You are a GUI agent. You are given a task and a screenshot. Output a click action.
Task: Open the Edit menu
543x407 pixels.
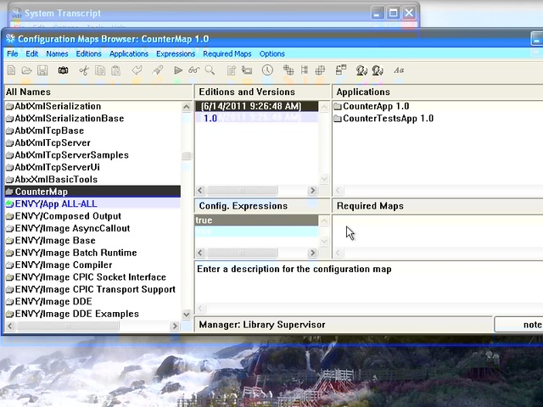[x=32, y=53]
